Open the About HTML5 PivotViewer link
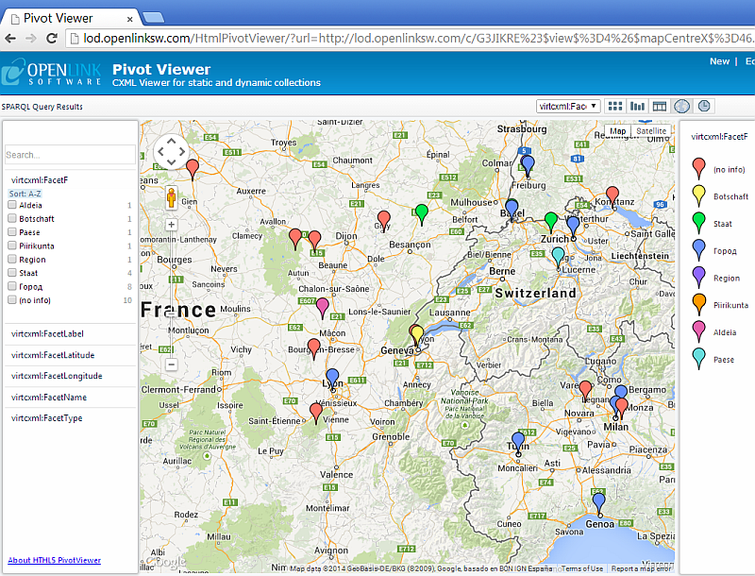 (x=54, y=561)
